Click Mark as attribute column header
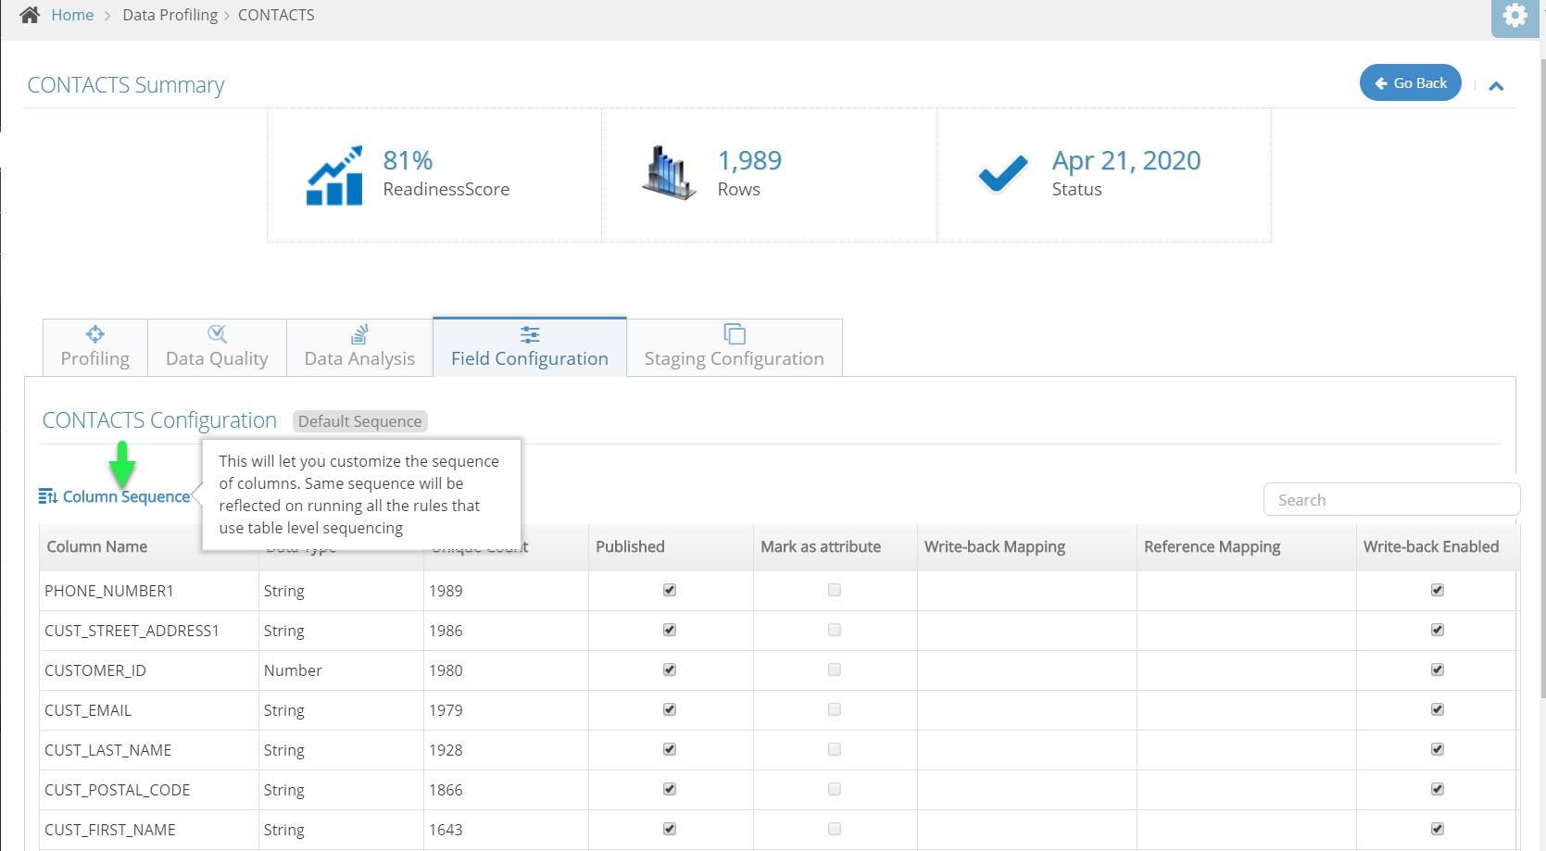 (x=821, y=546)
